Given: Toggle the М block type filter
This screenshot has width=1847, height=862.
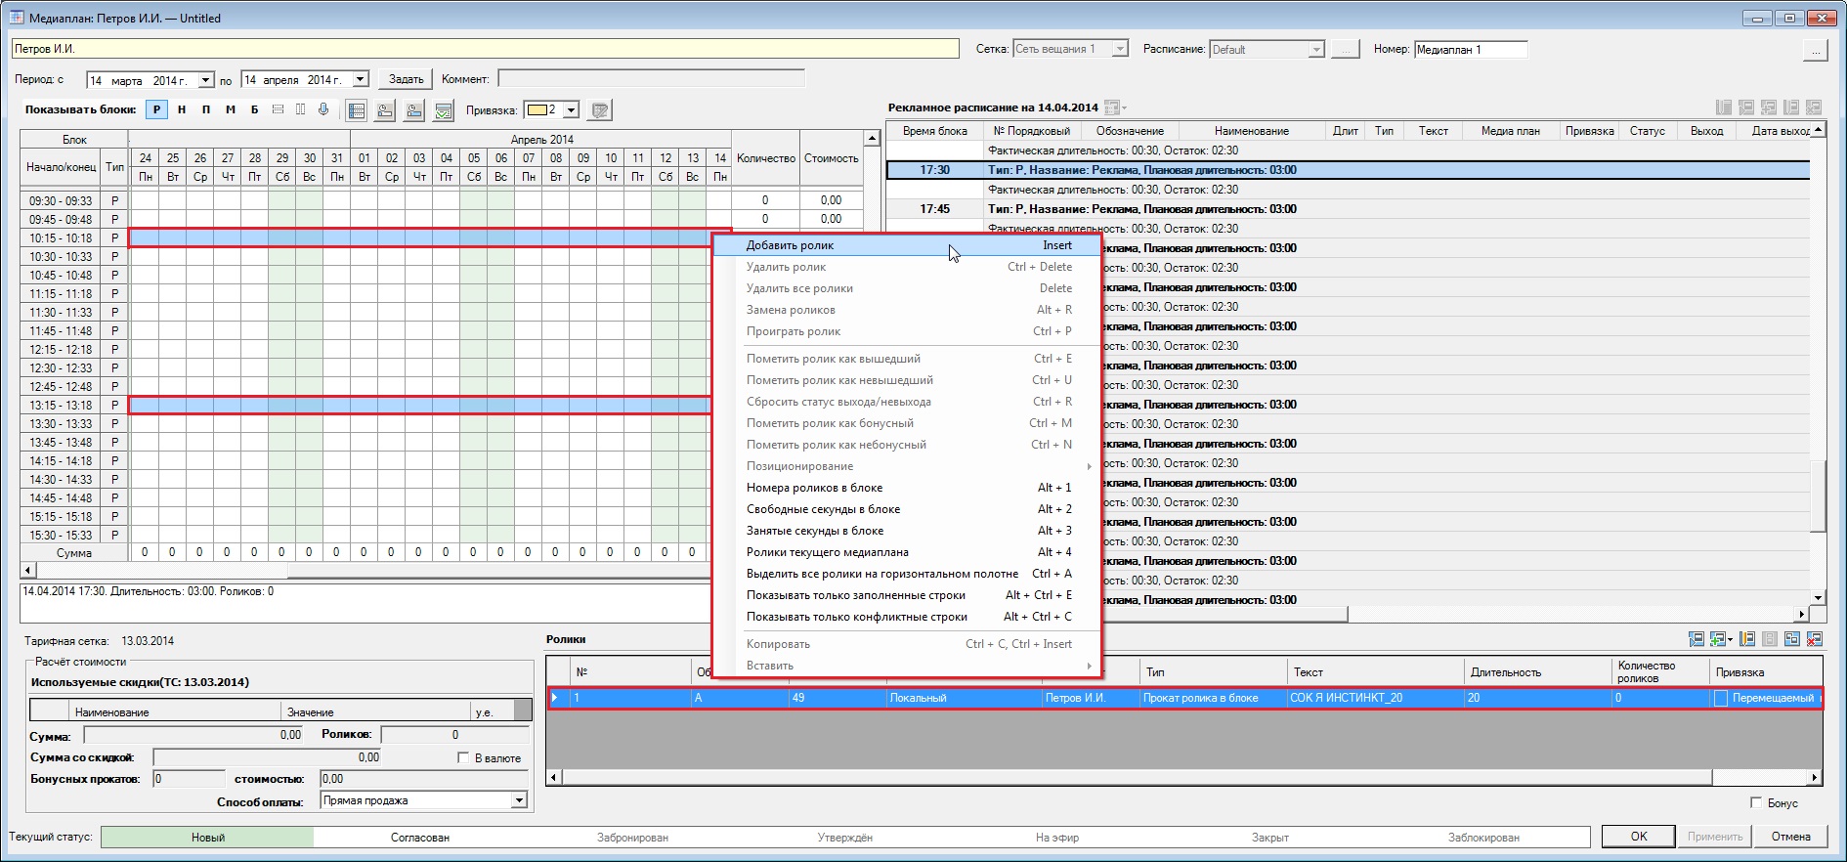Looking at the screenshot, I should (231, 109).
